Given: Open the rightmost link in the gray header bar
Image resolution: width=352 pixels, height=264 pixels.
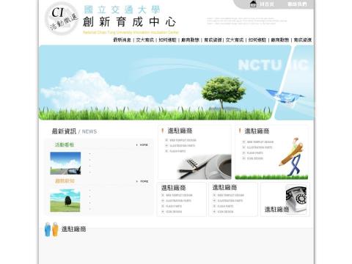Looking at the screenshot, I should click(x=297, y=4).
